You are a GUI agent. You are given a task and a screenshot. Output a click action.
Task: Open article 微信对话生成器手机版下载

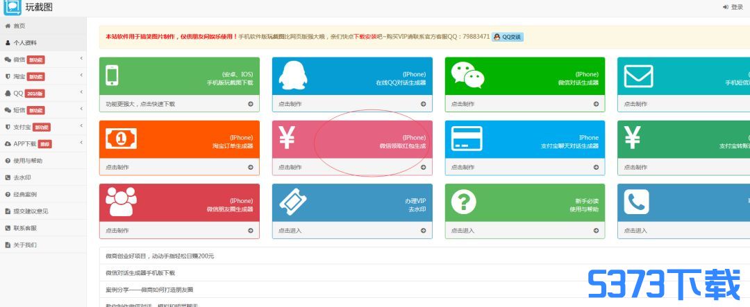tap(140, 273)
